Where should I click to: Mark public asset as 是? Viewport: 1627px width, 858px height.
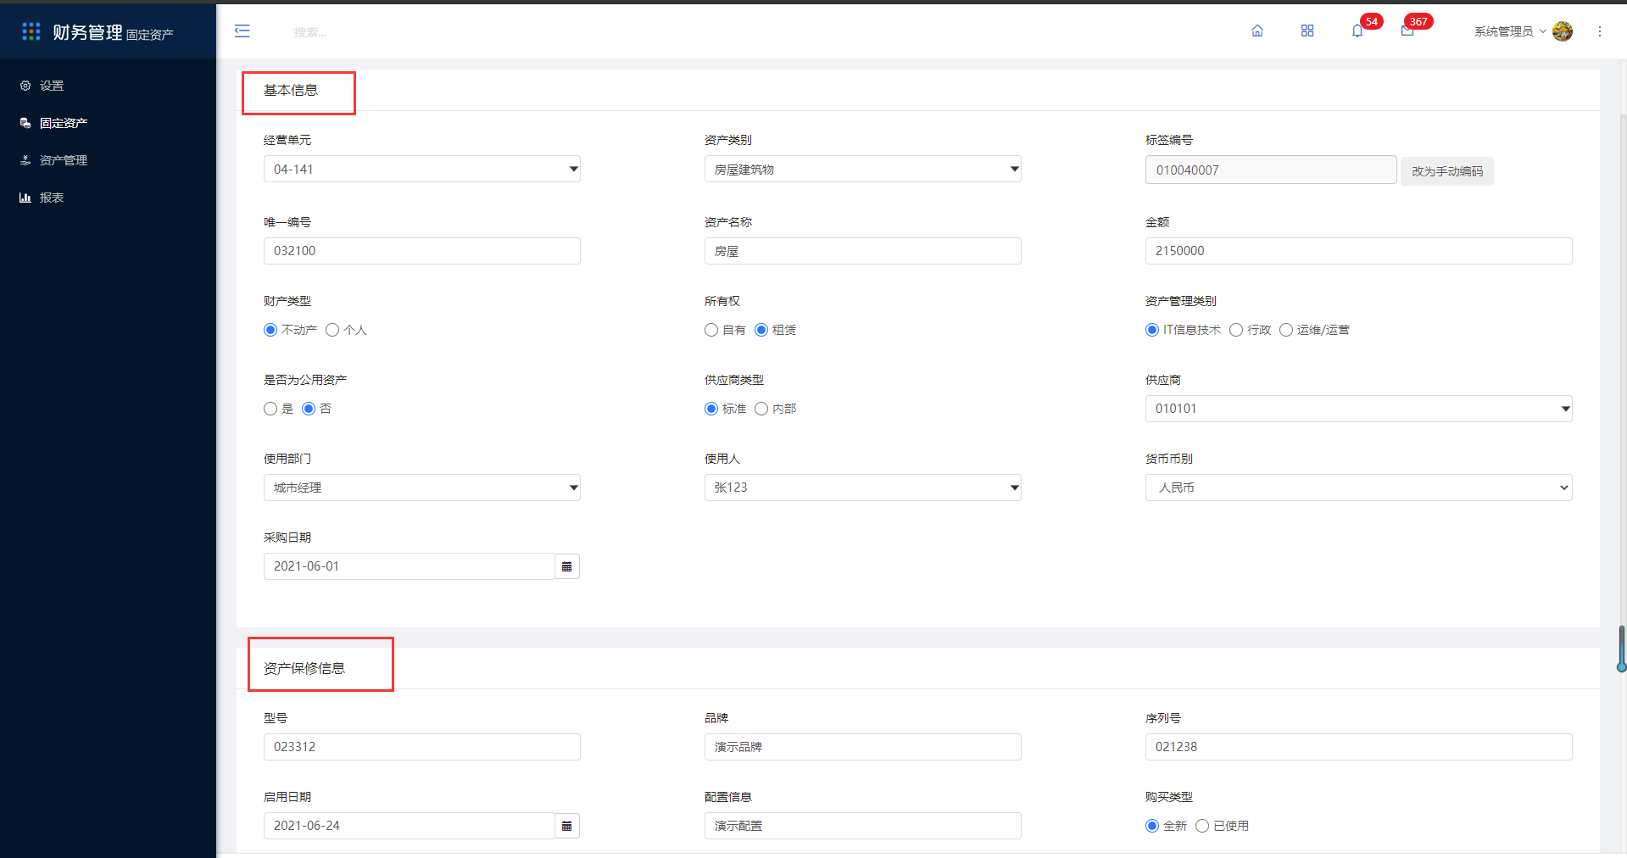[x=270, y=409]
